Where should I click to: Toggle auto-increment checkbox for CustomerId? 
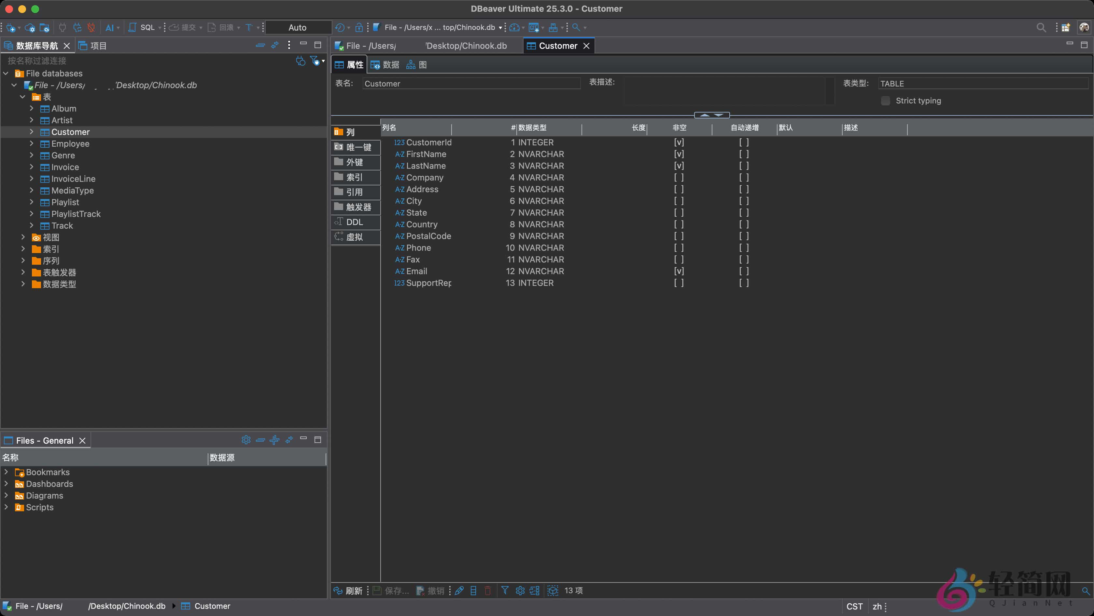coord(744,142)
